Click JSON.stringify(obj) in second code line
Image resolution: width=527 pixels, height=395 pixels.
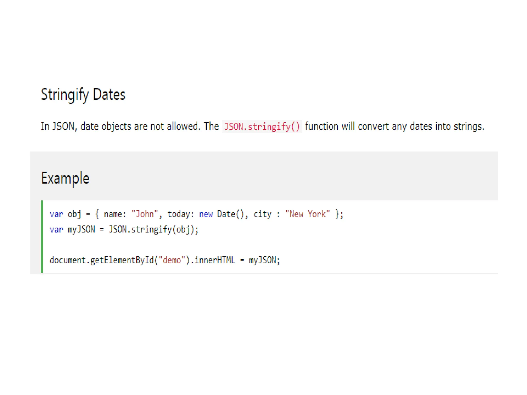tap(153, 229)
